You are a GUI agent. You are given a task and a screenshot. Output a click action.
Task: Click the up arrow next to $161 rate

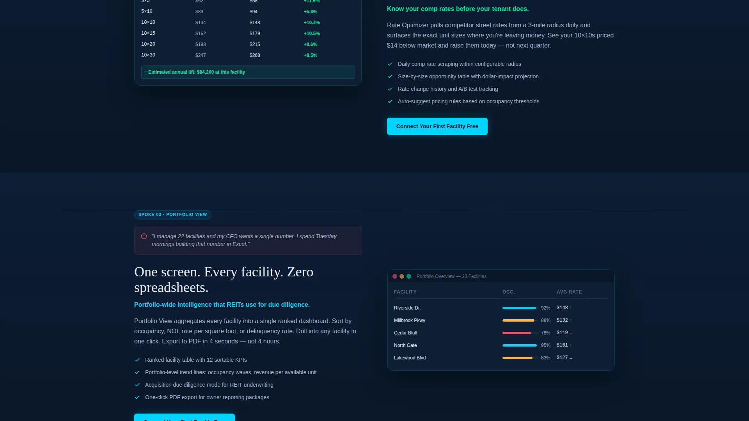571,345
